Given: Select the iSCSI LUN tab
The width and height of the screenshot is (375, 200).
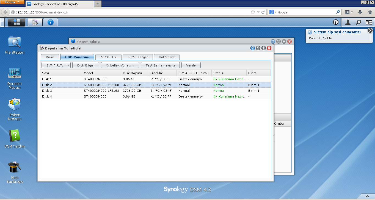Looking at the screenshot, I should (x=108, y=57).
